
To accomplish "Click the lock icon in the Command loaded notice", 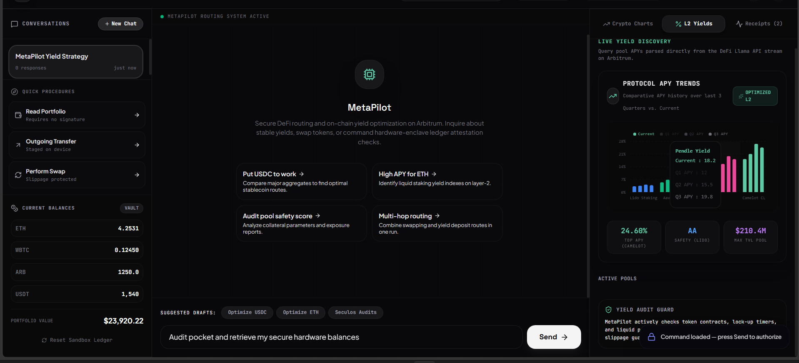I will tap(652, 337).
